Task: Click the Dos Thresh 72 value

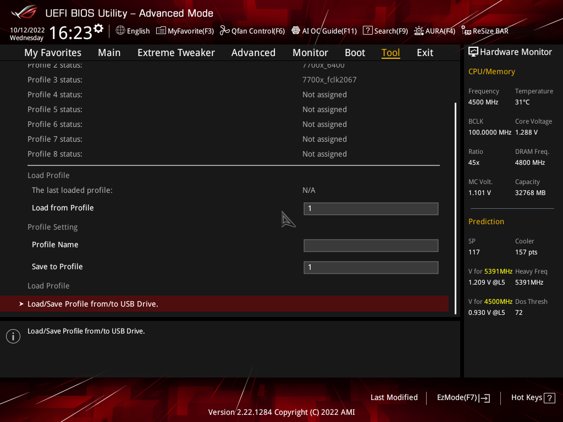Action: coord(518,313)
